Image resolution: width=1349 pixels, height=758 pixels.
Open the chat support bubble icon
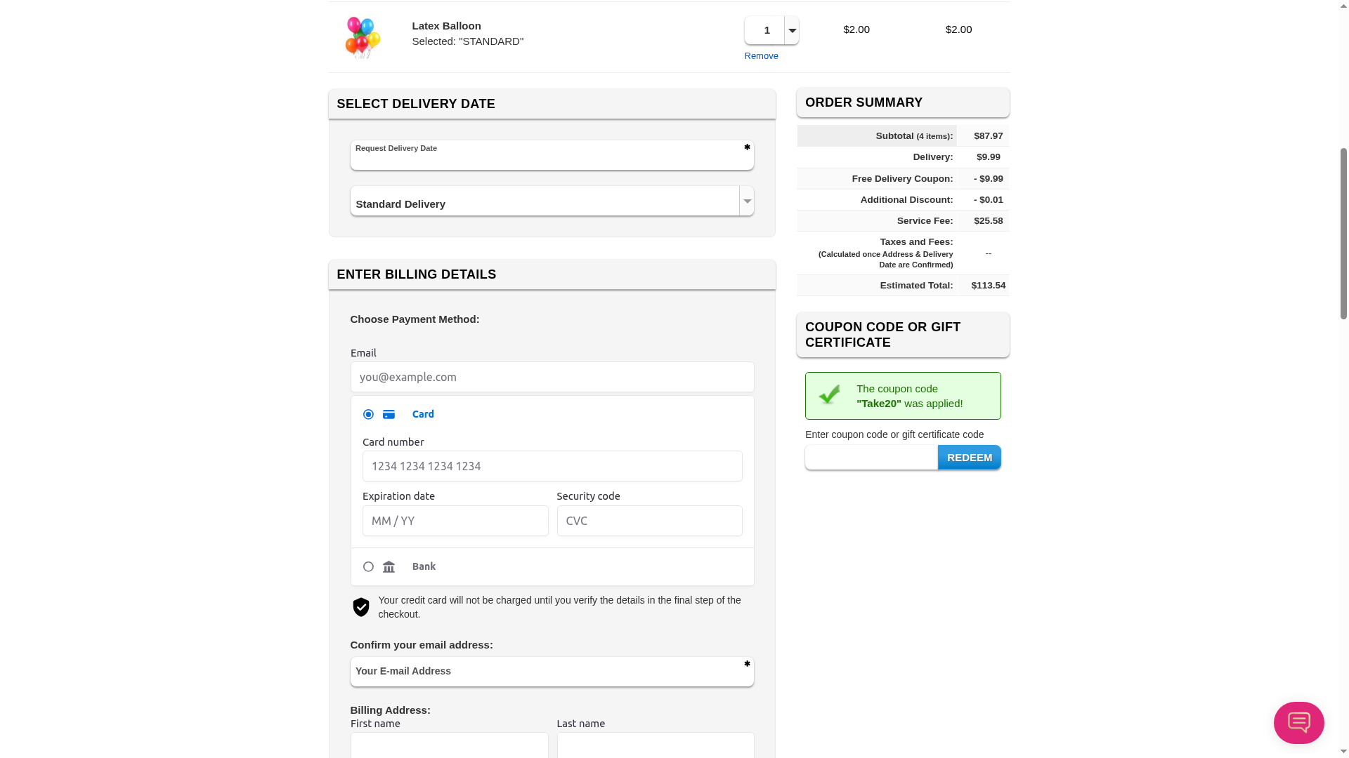1298,722
